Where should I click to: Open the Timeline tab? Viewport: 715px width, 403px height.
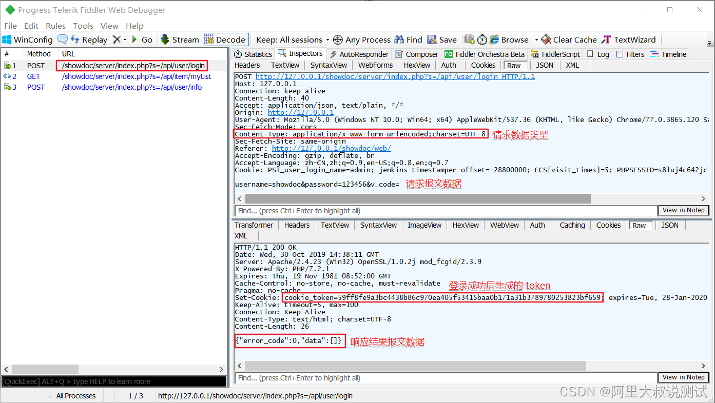(x=668, y=54)
